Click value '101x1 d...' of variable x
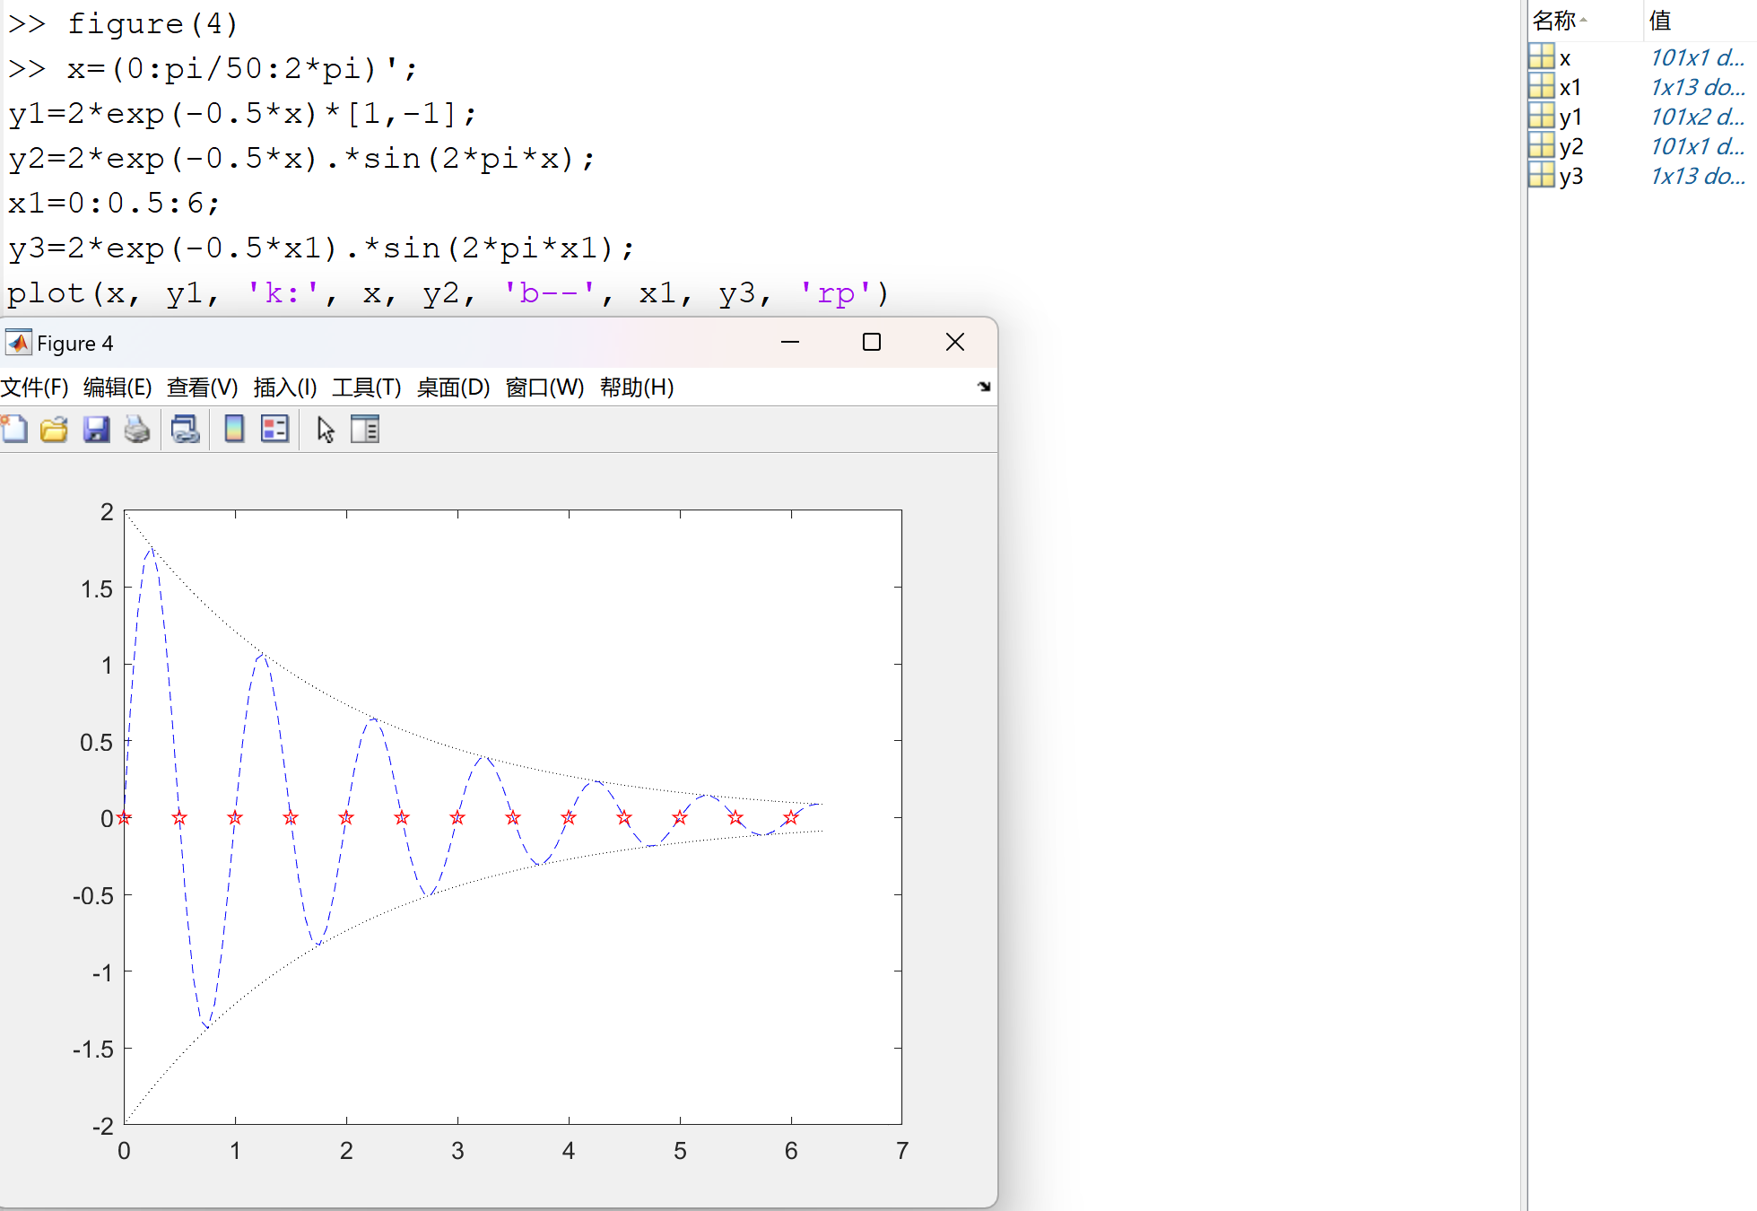 (x=1697, y=57)
